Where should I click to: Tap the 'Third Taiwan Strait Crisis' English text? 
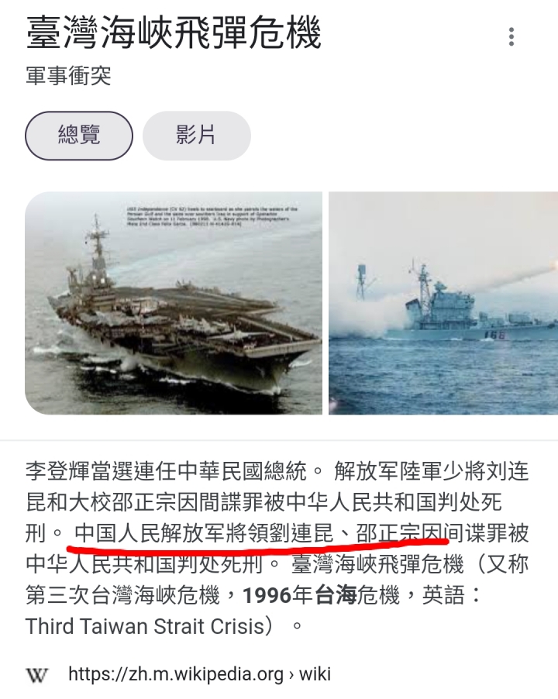pyautogui.click(x=145, y=626)
